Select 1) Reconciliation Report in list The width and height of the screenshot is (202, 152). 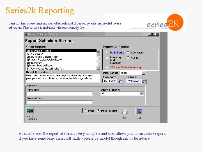61,51
